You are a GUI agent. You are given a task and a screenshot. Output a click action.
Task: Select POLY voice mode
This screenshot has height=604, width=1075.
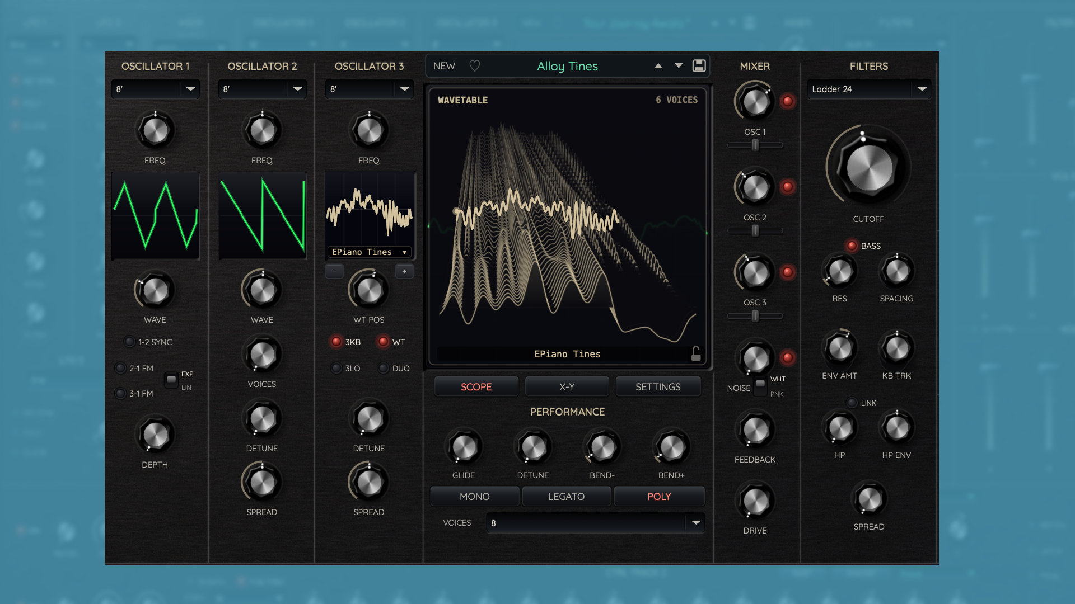[659, 496]
